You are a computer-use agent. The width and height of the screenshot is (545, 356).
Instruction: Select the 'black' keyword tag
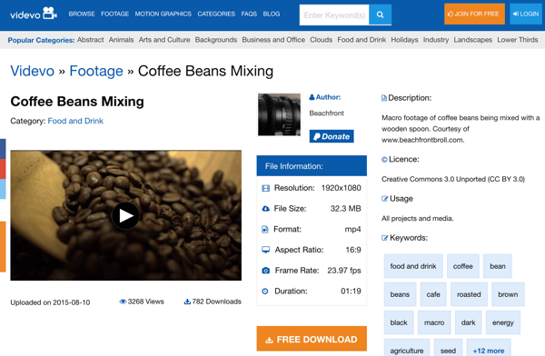click(399, 322)
